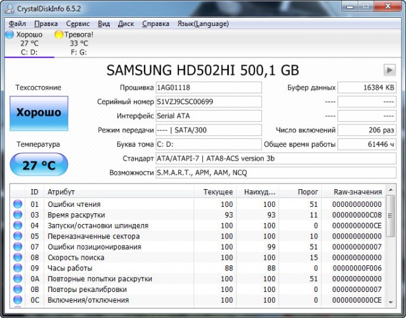Click status circle of Повторные попытки раскрутки row
Screen dimensions: 406x318
pos(18,279)
